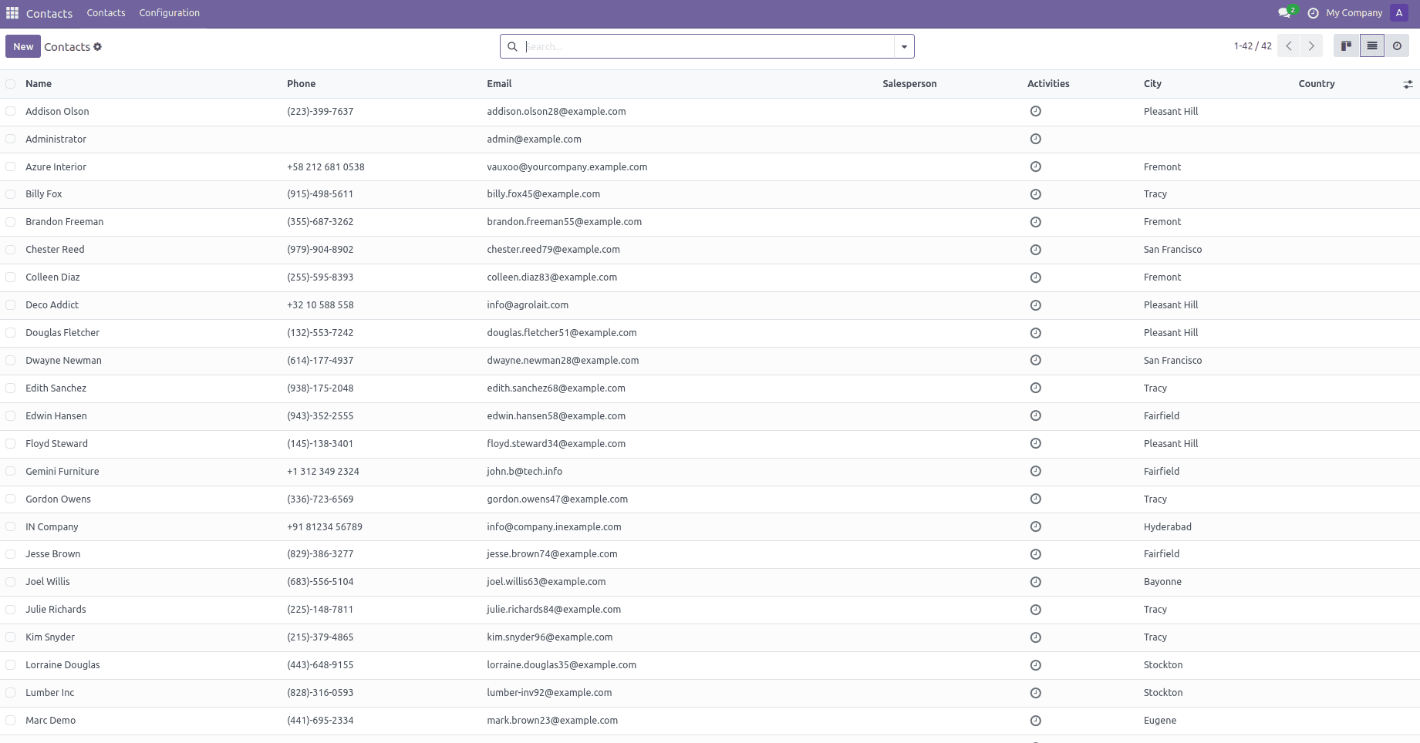The height and width of the screenshot is (743, 1420).
Task: Go to the next page of contacts
Action: (x=1310, y=45)
